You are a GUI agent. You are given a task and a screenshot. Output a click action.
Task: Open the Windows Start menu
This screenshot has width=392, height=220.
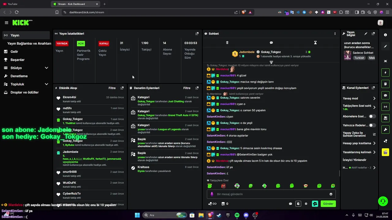pyautogui.click(x=137, y=215)
